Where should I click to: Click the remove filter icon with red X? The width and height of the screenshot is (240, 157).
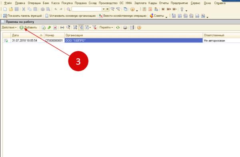tap(94, 28)
